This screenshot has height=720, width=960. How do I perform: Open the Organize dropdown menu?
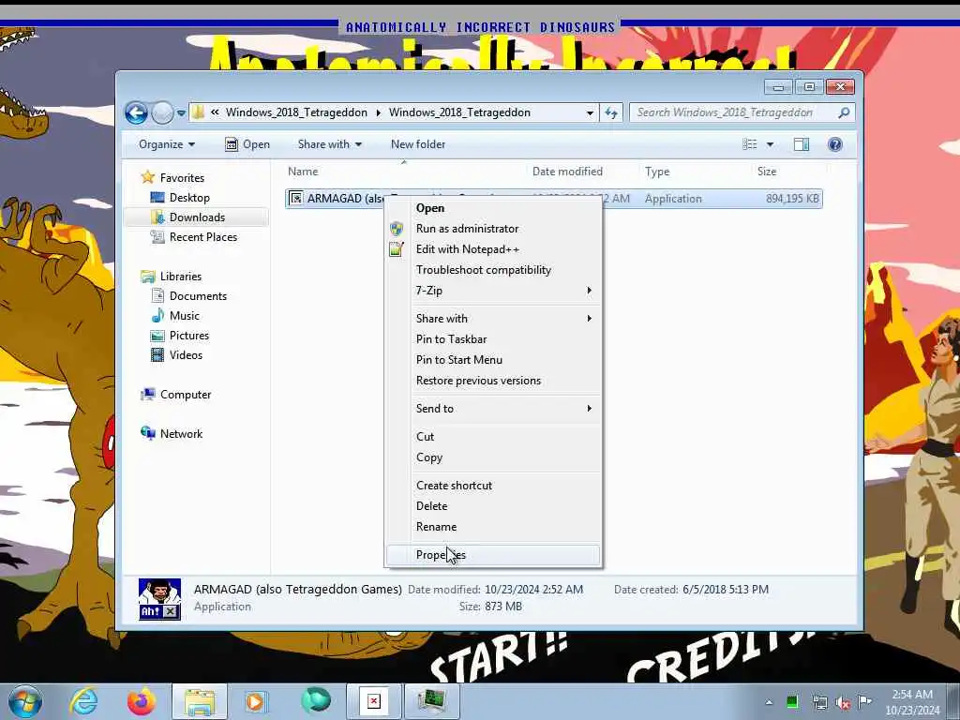pos(167,144)
